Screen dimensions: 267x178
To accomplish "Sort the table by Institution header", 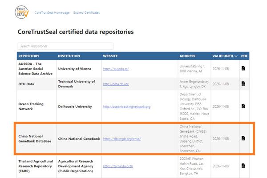I will pos(69,56).
